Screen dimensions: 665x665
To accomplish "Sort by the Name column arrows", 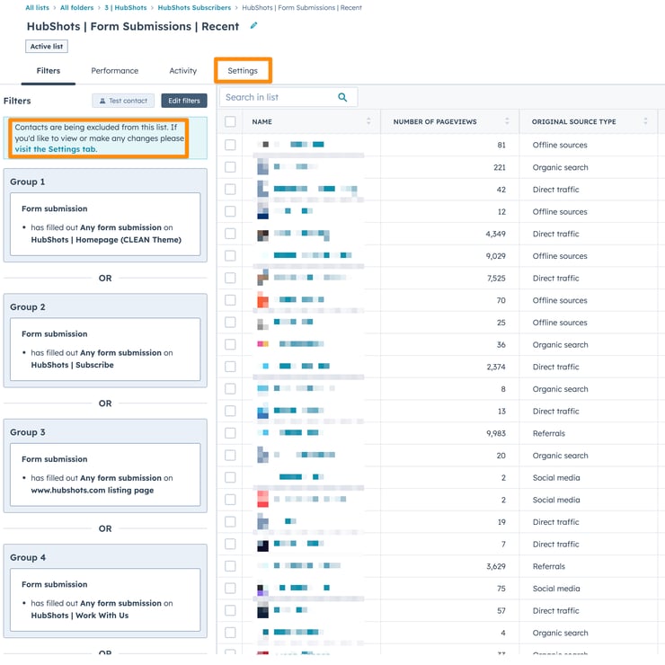I will pyautogui.click(x=368, y=121).
